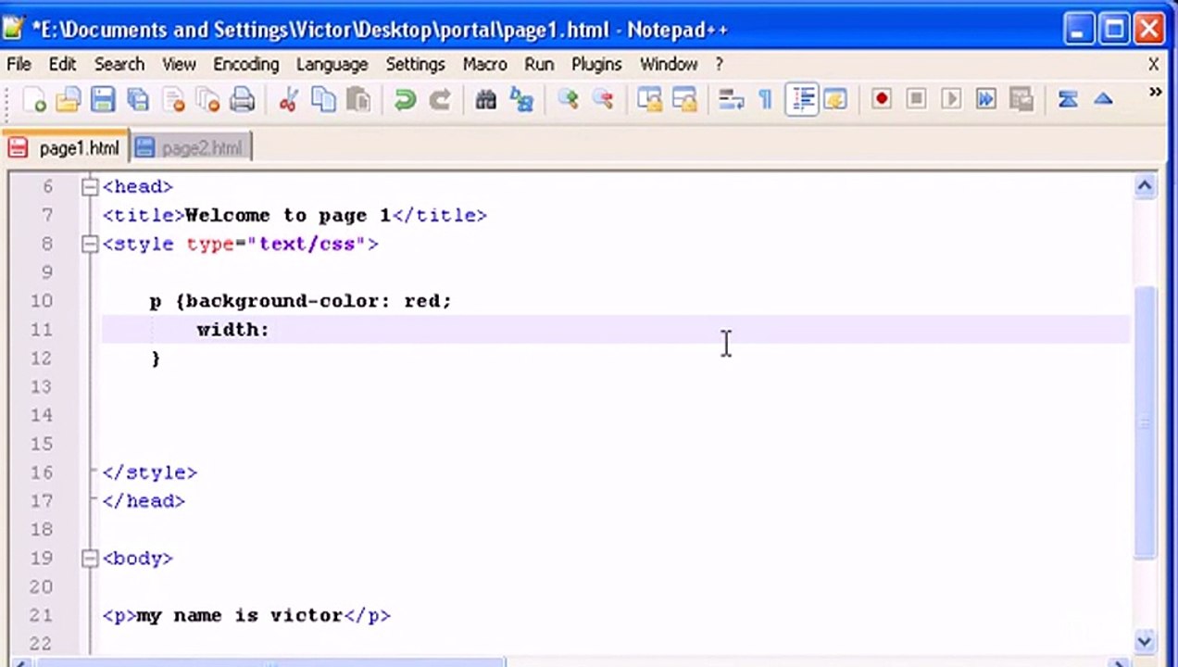Click the Close All toolbar icon
This screenshot has height=667, width=1178.
(207, 100)
